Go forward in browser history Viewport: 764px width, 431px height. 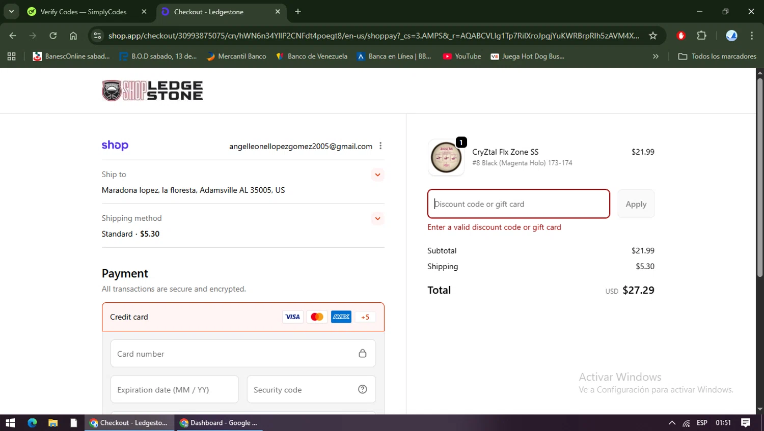pyautogui.click(x=33, y=36)
